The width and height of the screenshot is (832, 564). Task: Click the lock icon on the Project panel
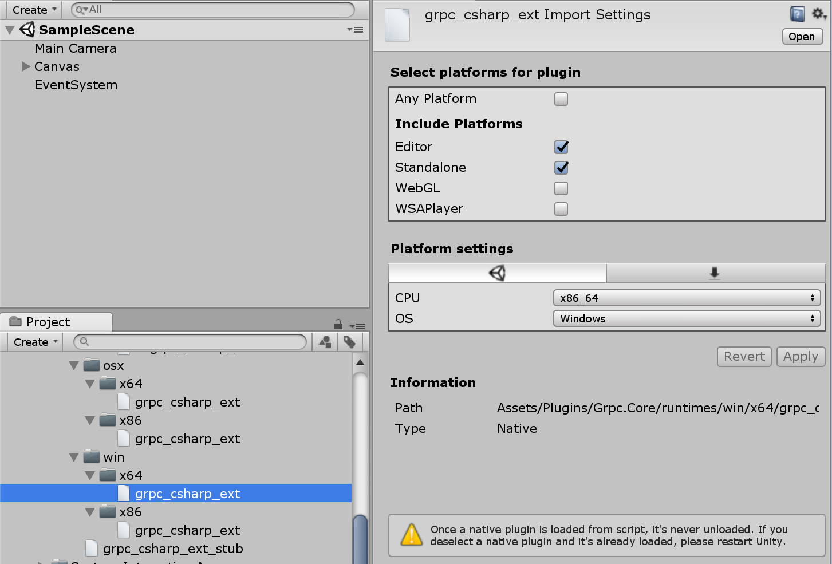337,324
